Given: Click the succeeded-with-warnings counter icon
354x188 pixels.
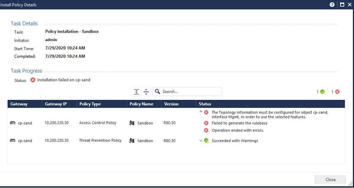Looking at the screenshot, I should coord(323,92).
